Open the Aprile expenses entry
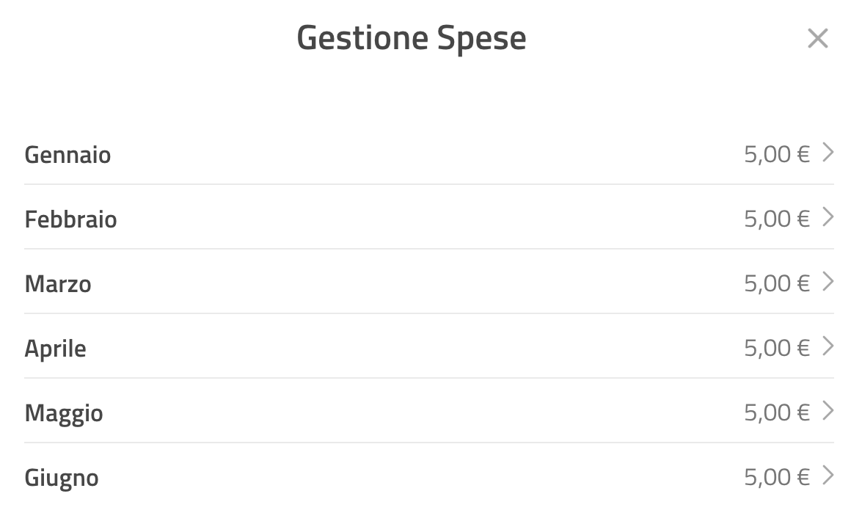Image resolution: width=851 pixels, height=524 pixels. 428,347
